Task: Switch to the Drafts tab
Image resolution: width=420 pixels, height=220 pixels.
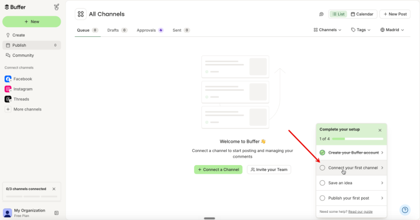Action: coord(117,30)
